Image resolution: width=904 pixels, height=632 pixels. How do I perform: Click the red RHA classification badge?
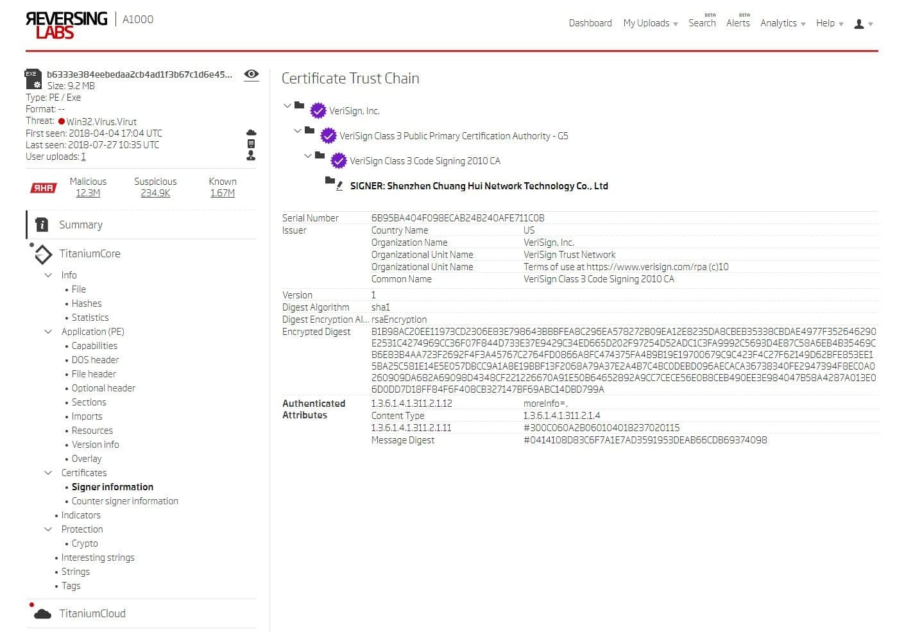(x=42, y=187)
